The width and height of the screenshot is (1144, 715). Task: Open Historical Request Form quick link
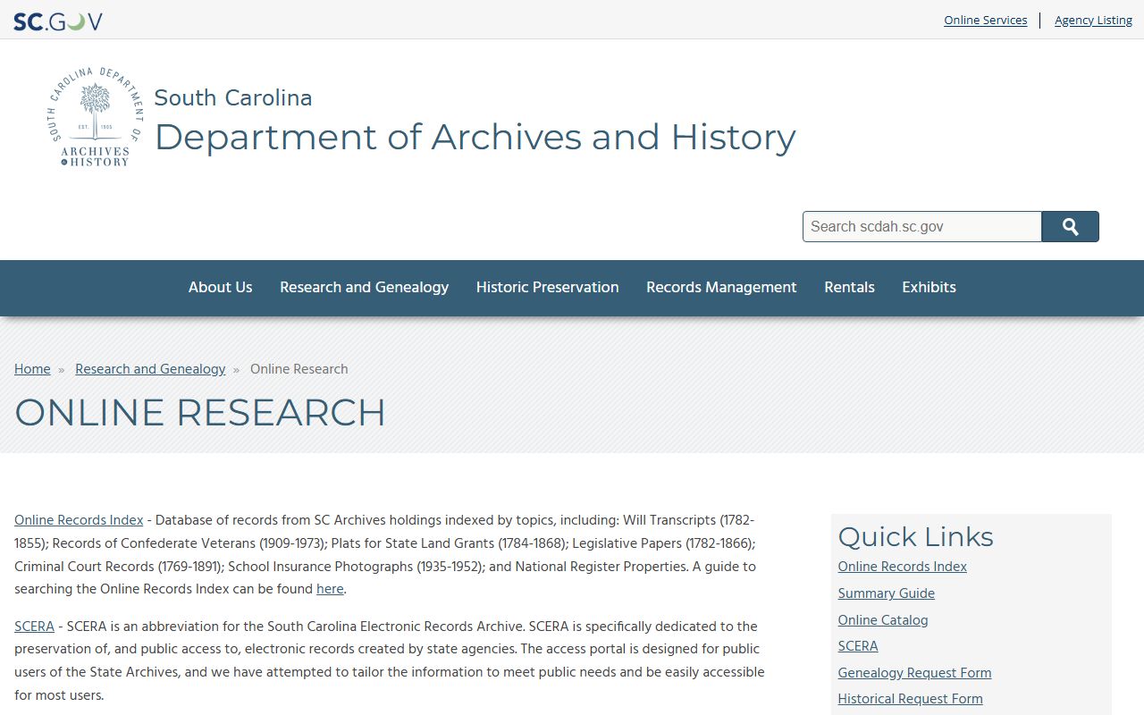[x=910, y=699]
